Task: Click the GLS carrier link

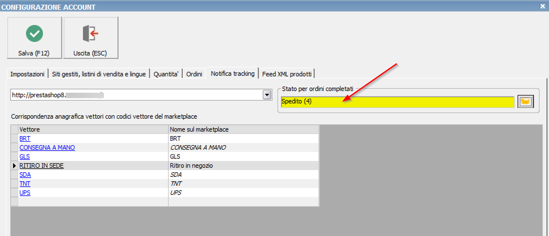Action: (25, 157)
